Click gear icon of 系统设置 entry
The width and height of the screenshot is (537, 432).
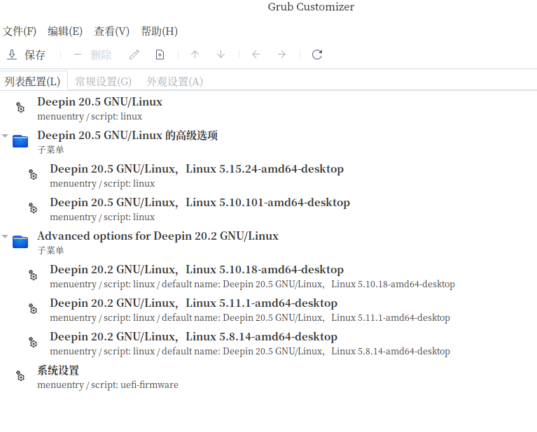coord(20,375)
